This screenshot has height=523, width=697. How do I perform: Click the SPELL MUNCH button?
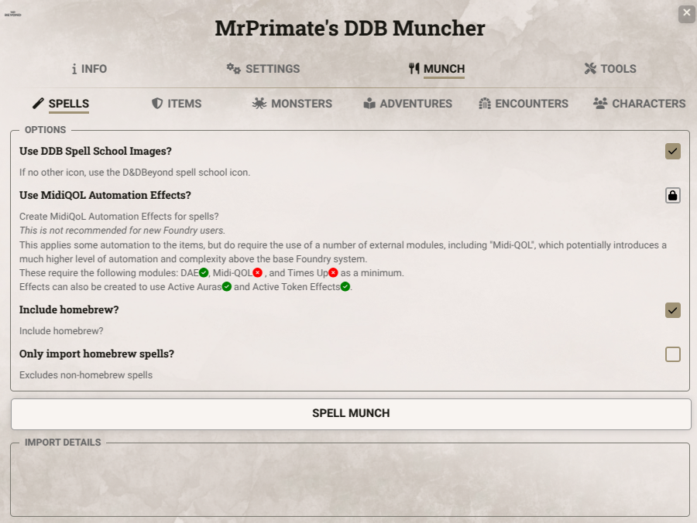coord(351,414)
